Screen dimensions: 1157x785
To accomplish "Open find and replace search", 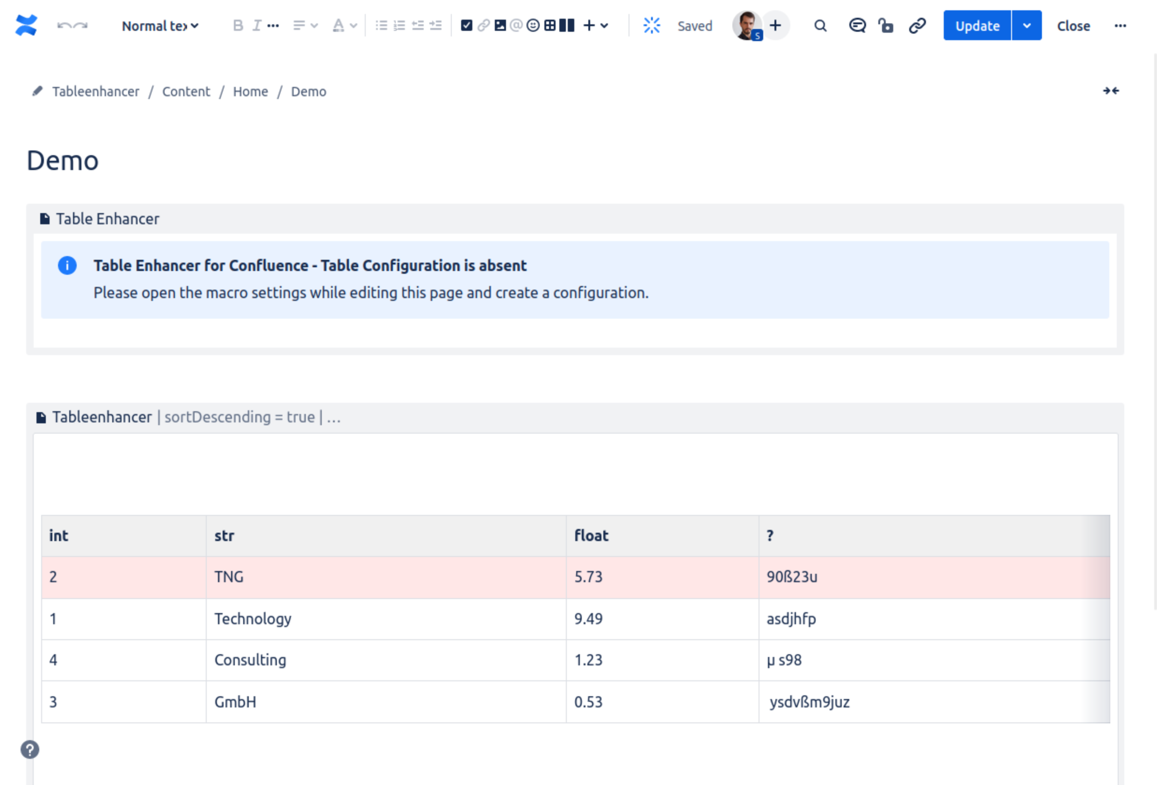I will tap(820, 25).
